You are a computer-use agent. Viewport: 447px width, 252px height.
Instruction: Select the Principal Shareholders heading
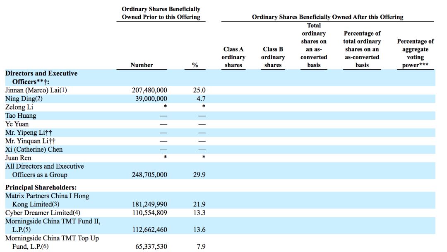pyautogui.click(x=41, y=187)
